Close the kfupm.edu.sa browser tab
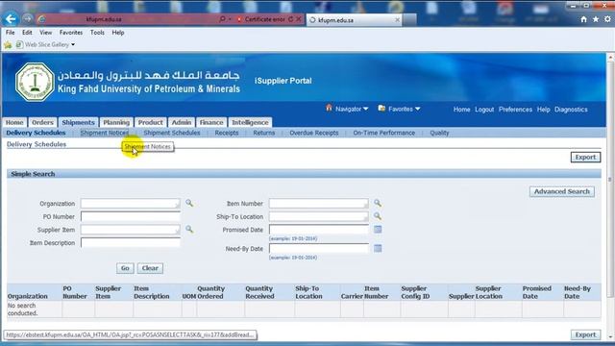This screenshot has width=615, height=346. [x=397, y=19]
